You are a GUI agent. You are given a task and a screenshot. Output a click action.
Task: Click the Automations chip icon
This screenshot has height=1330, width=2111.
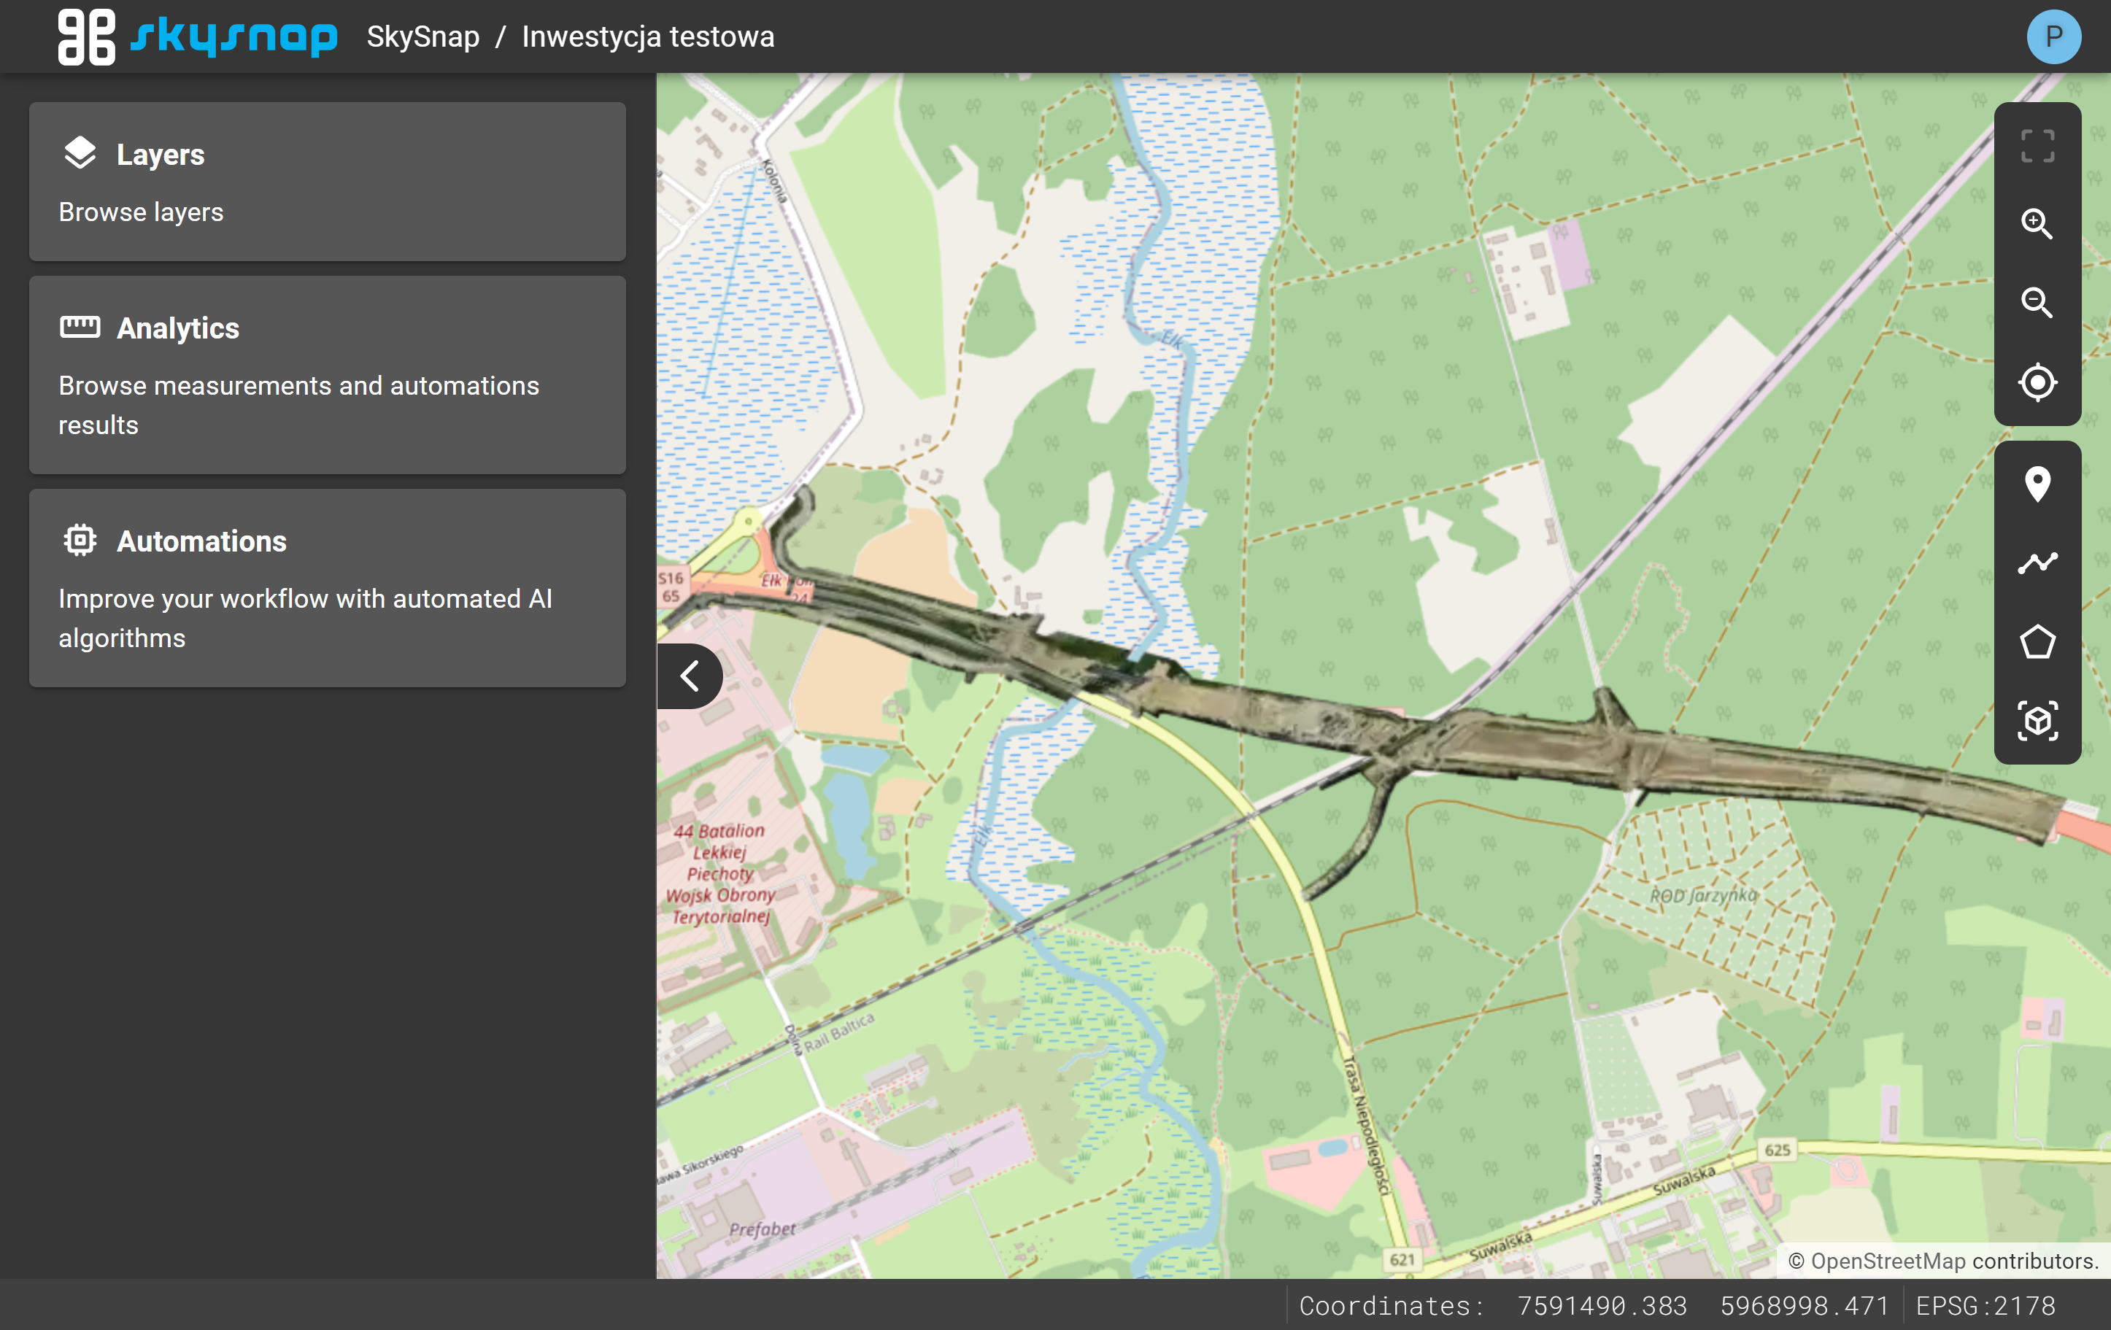point(80,540)
